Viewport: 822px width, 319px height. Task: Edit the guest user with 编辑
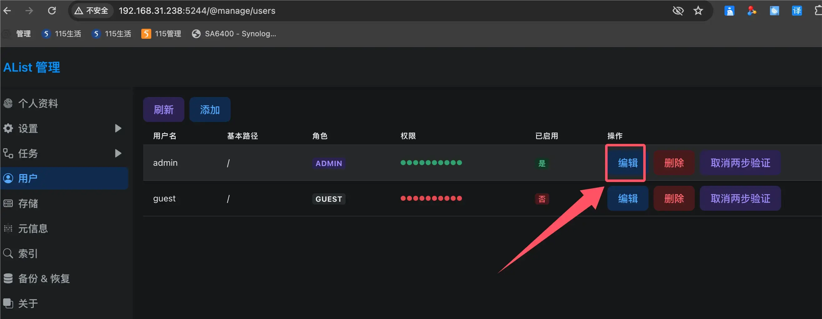click(x=627, y=199)
